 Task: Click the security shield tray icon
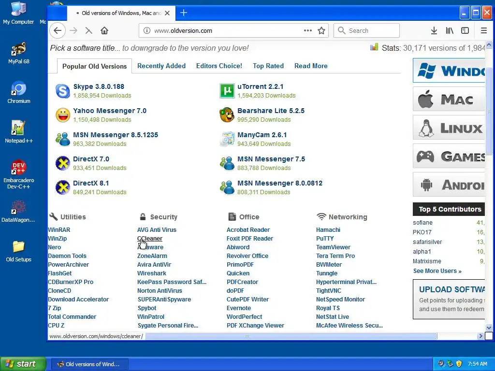pos(459,364)
